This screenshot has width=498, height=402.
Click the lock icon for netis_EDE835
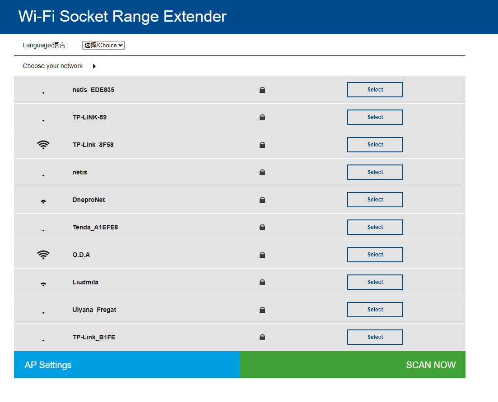click(x=262, y=90)
